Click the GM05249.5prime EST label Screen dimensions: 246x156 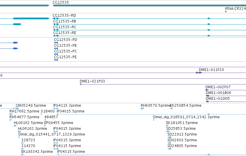(x=31, y=106)
